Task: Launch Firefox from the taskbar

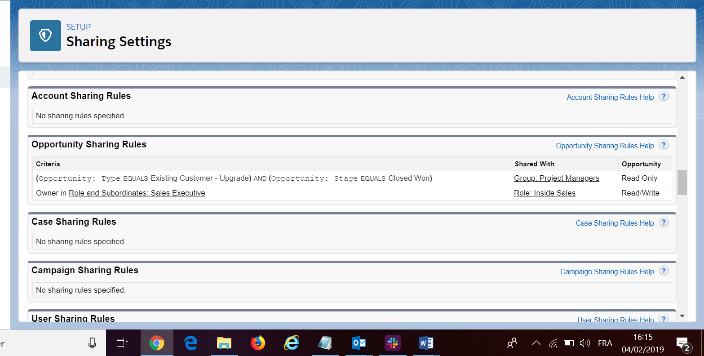Action: tap(258, 343)
